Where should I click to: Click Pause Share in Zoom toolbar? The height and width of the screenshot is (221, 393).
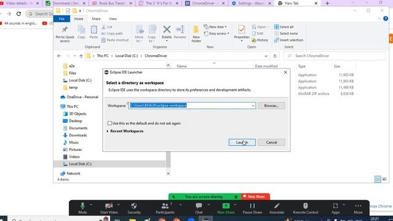252,208
